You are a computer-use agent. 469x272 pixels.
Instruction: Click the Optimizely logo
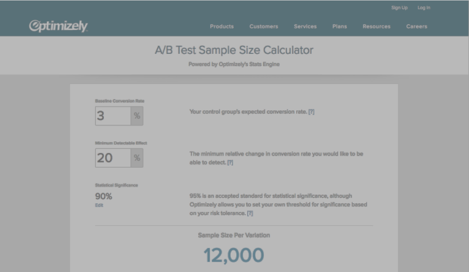58,26
